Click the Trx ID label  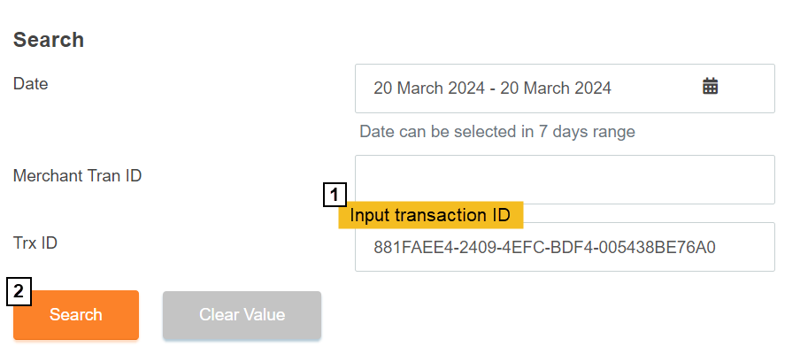pos(35,242)
